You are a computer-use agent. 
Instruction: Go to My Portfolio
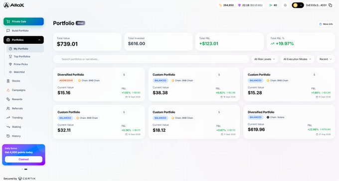click(25, 49)
